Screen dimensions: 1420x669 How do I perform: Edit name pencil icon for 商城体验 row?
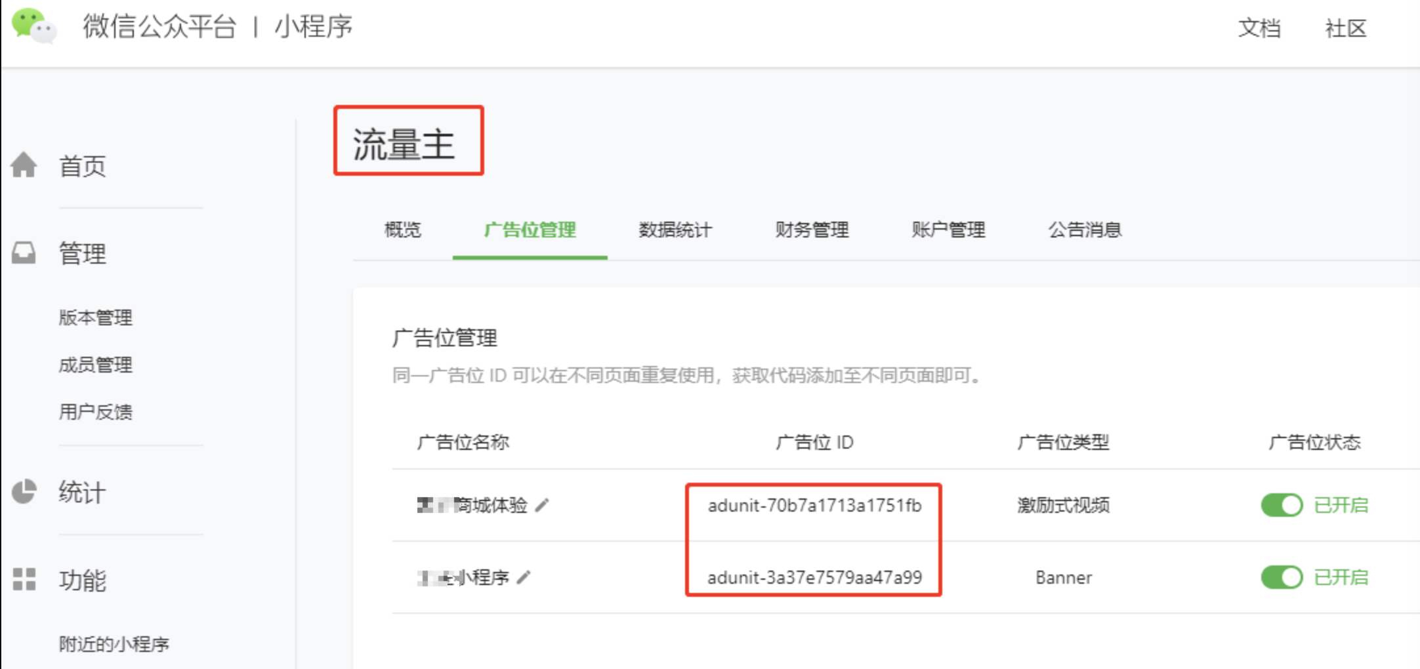542,505
